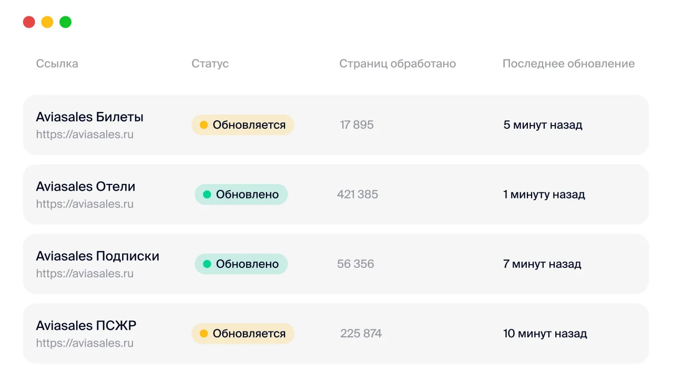Image resolution: width=673 pixels, height=384 pixels.
Task: Click the green maximize window dot
Action: (x=65, y=22)
